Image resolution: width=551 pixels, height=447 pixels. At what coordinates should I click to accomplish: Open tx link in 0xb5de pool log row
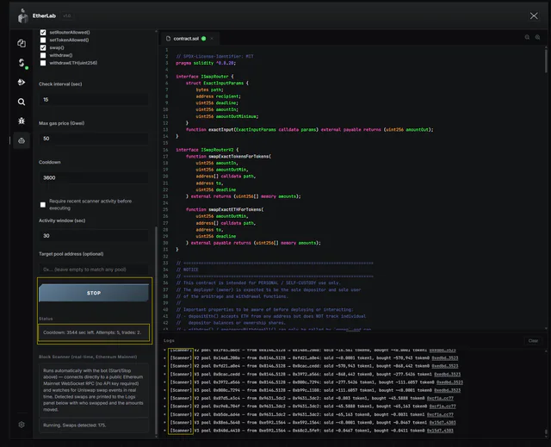pyautogui.click(x=440, y=414)
